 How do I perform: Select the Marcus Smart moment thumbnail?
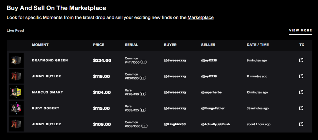pyautogui.click(x=16, y=92)
